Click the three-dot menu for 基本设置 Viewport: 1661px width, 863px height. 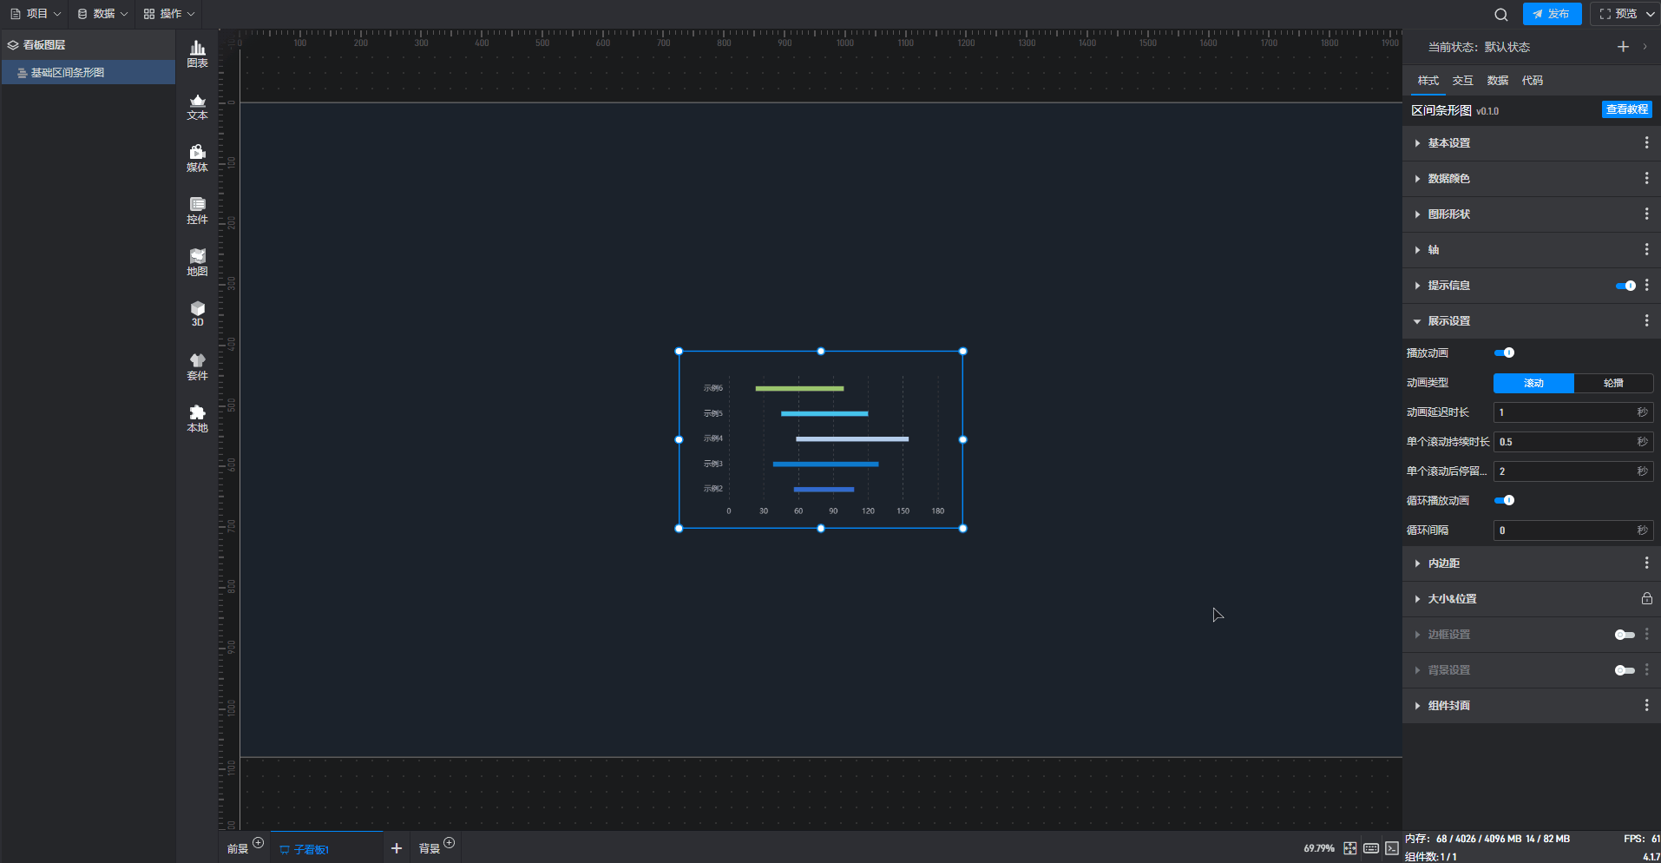coord(1646,143)
